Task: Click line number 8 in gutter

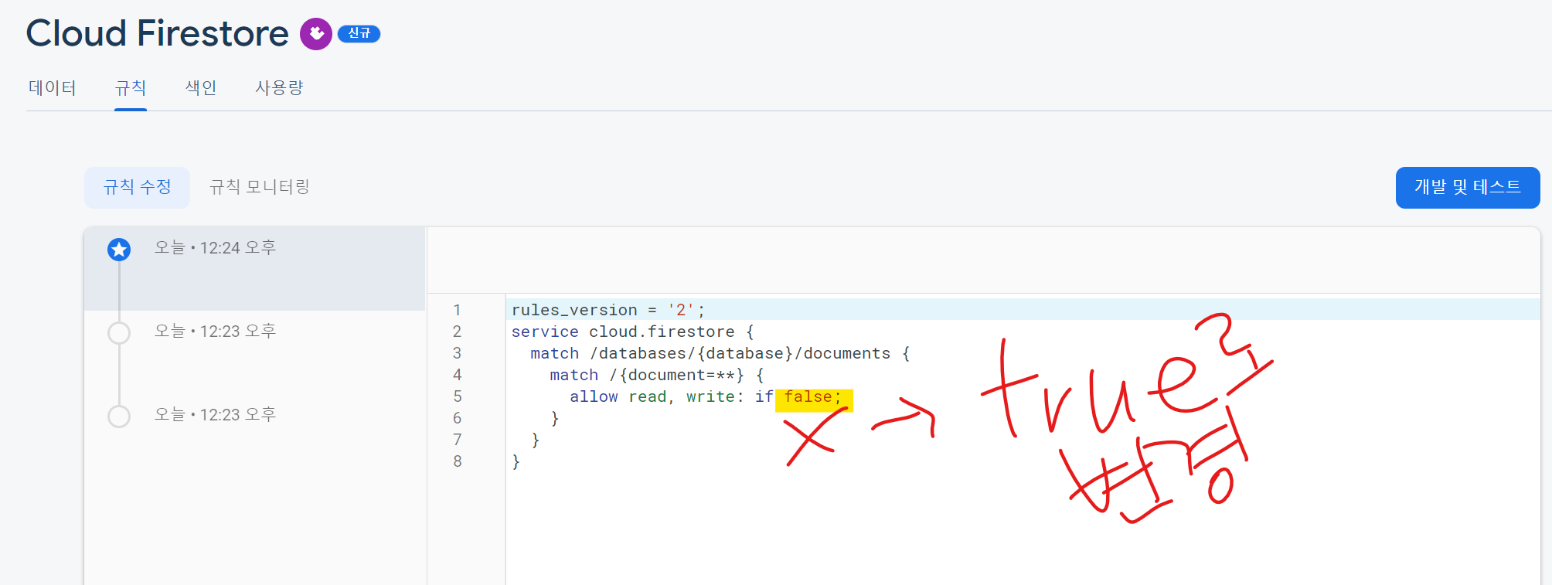Action: point(458,461)
